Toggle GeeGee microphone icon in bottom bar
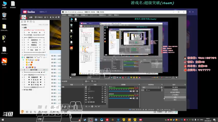This screenshot has height=122, width=218. (31, 112)
